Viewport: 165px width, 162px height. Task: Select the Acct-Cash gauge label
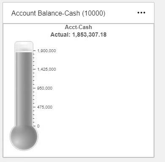tap(78, 27)
